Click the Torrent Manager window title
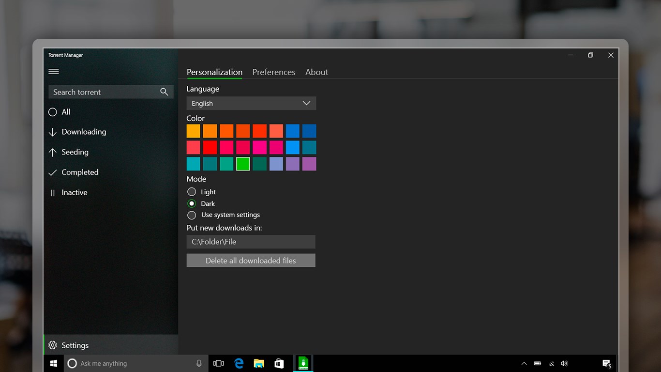The image size is (661, 372). [x=66, y=55]
